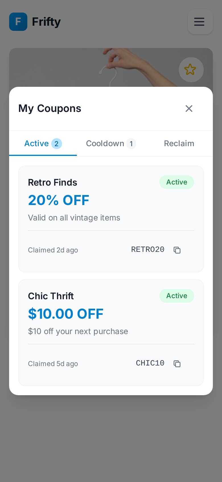Image resolution: width=222 pixels, height=482 pixels.
Task: Open the hamburger navigation menu
Action: click(x=200, y=22)
